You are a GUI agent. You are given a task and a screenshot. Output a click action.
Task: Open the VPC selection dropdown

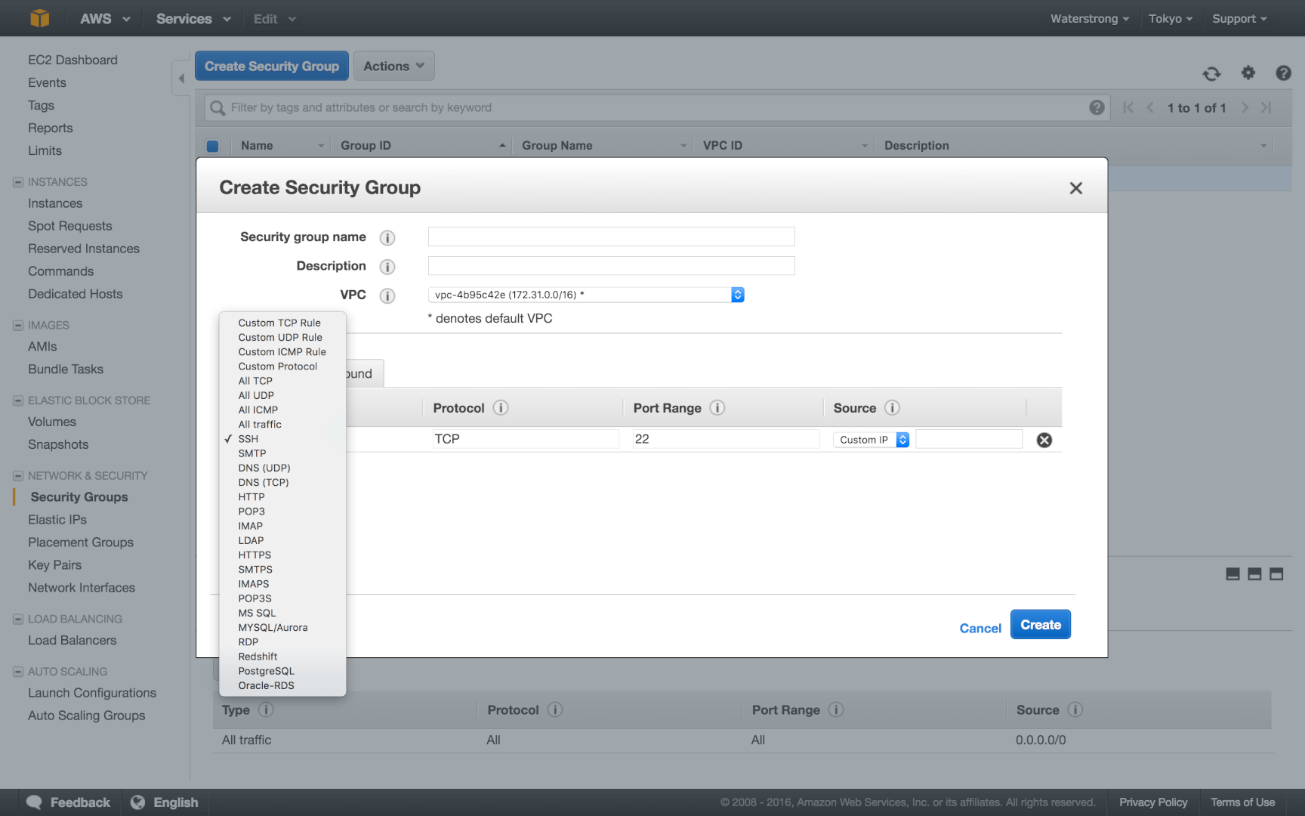(x=586, y=295)
